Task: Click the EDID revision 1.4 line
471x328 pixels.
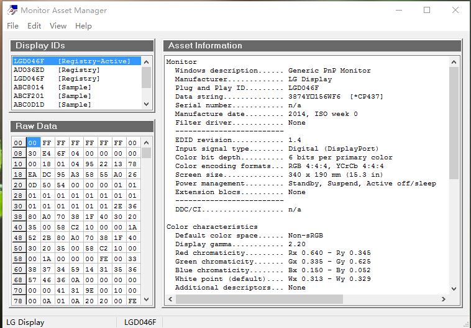Action: click(238, 140)
